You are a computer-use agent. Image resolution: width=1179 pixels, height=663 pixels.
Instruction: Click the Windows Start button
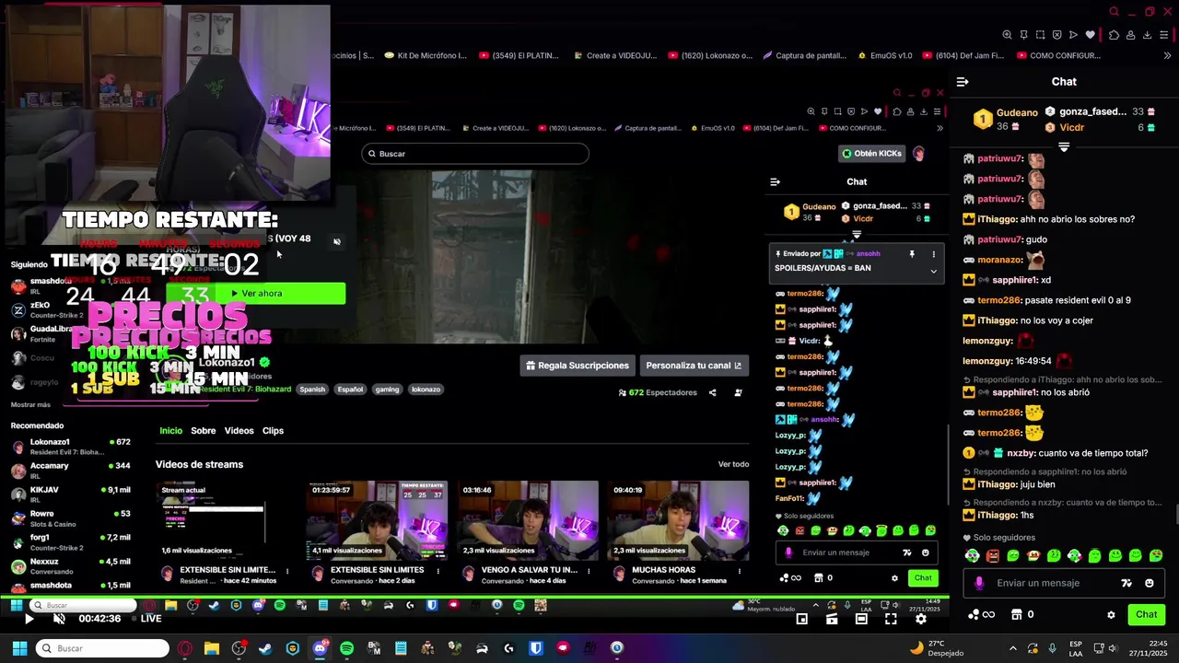(x=18, y=648)
